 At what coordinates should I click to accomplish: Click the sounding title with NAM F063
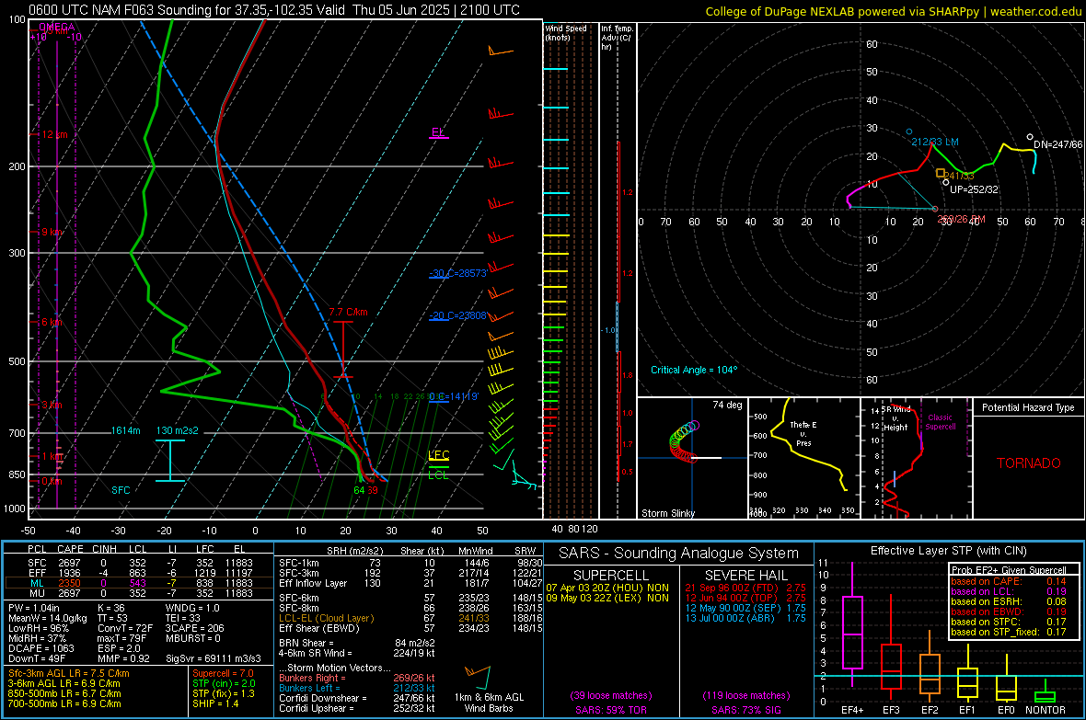point(274,10)
